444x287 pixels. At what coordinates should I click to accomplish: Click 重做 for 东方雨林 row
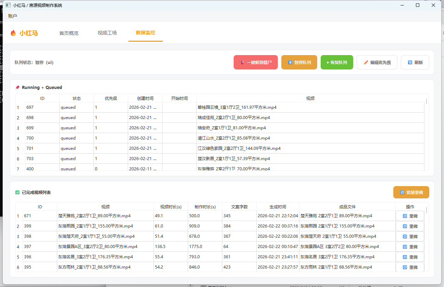click(x=410, y=268)
